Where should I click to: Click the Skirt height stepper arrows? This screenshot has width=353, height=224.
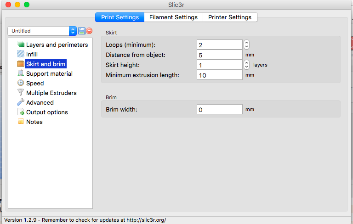tap(246, 65)
